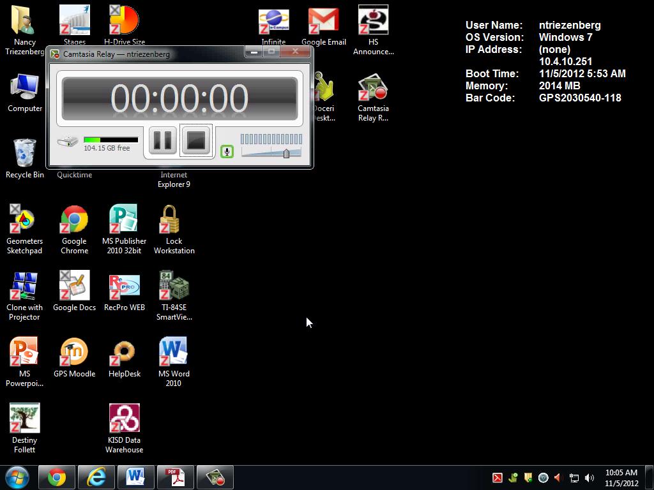Click the 00:00:00 recording timer display

click(179, 98)
